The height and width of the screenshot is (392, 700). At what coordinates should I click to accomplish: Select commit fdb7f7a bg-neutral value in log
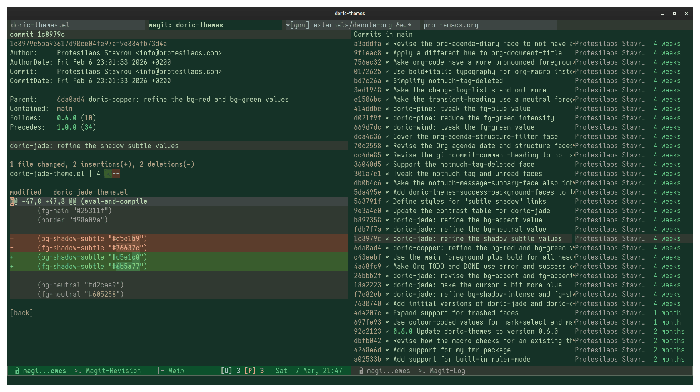(x=470, y=229)
